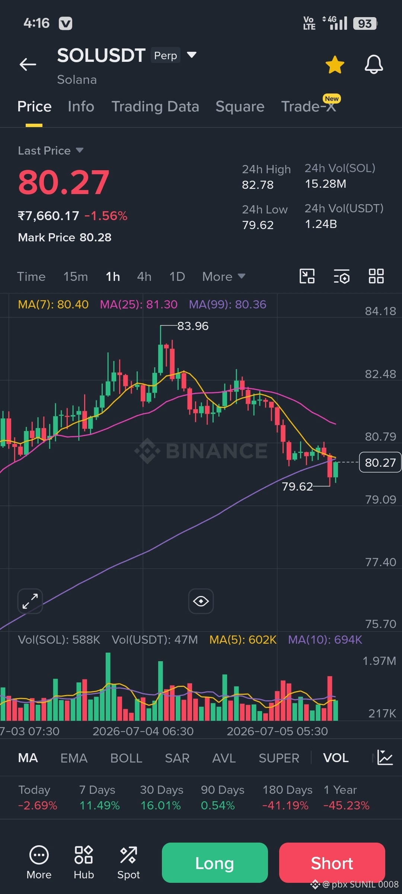Click the MA(7): 80.40 indicator label

[x=53, y=304]
